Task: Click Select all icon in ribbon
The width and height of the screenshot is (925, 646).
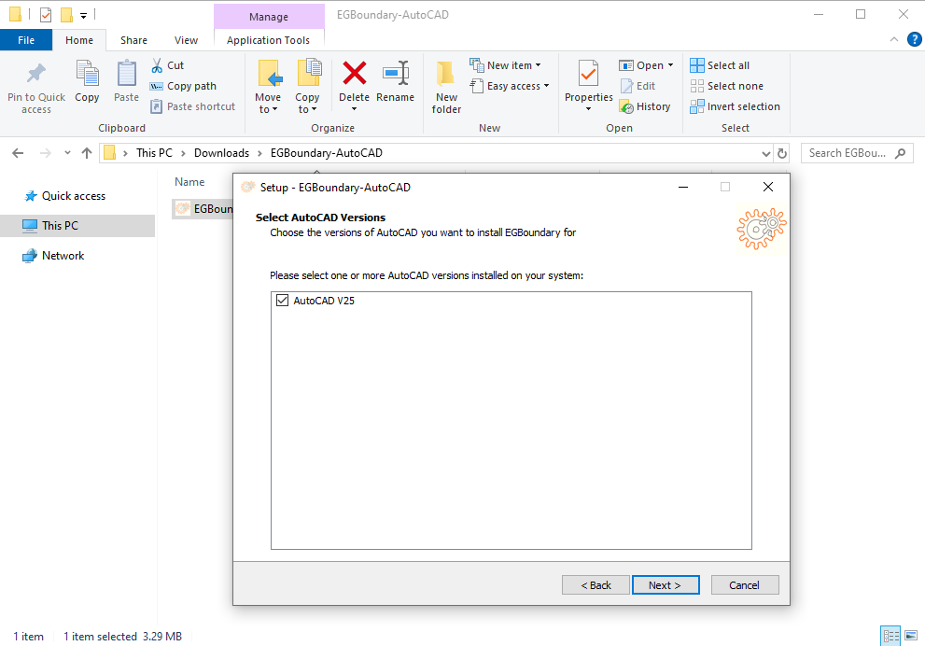Action: pos(696,65)
